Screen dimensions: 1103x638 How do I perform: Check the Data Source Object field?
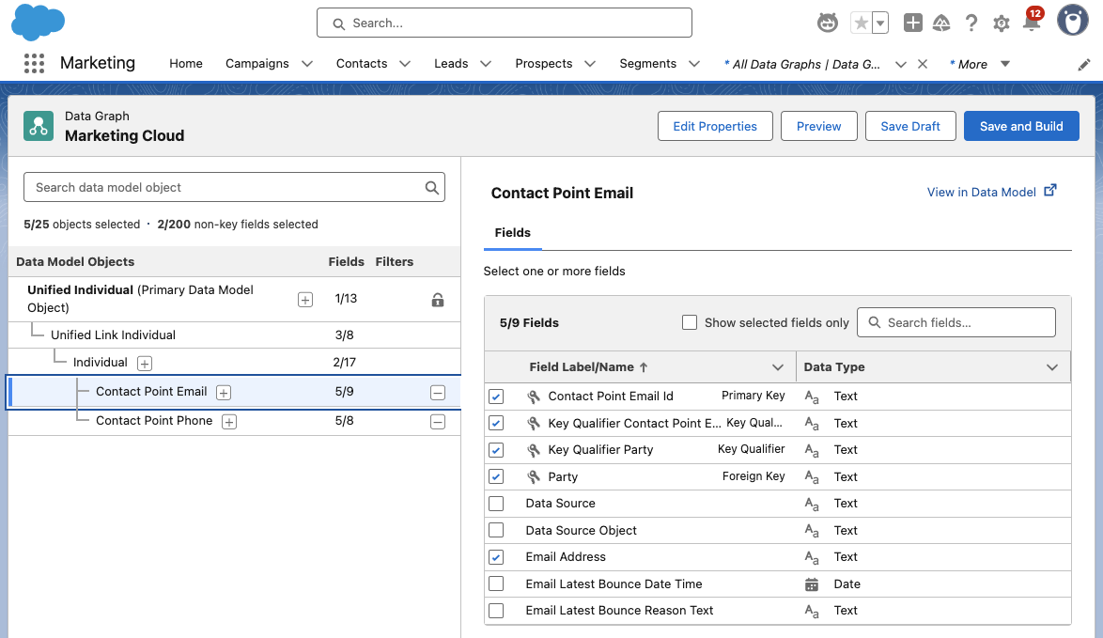496,530
